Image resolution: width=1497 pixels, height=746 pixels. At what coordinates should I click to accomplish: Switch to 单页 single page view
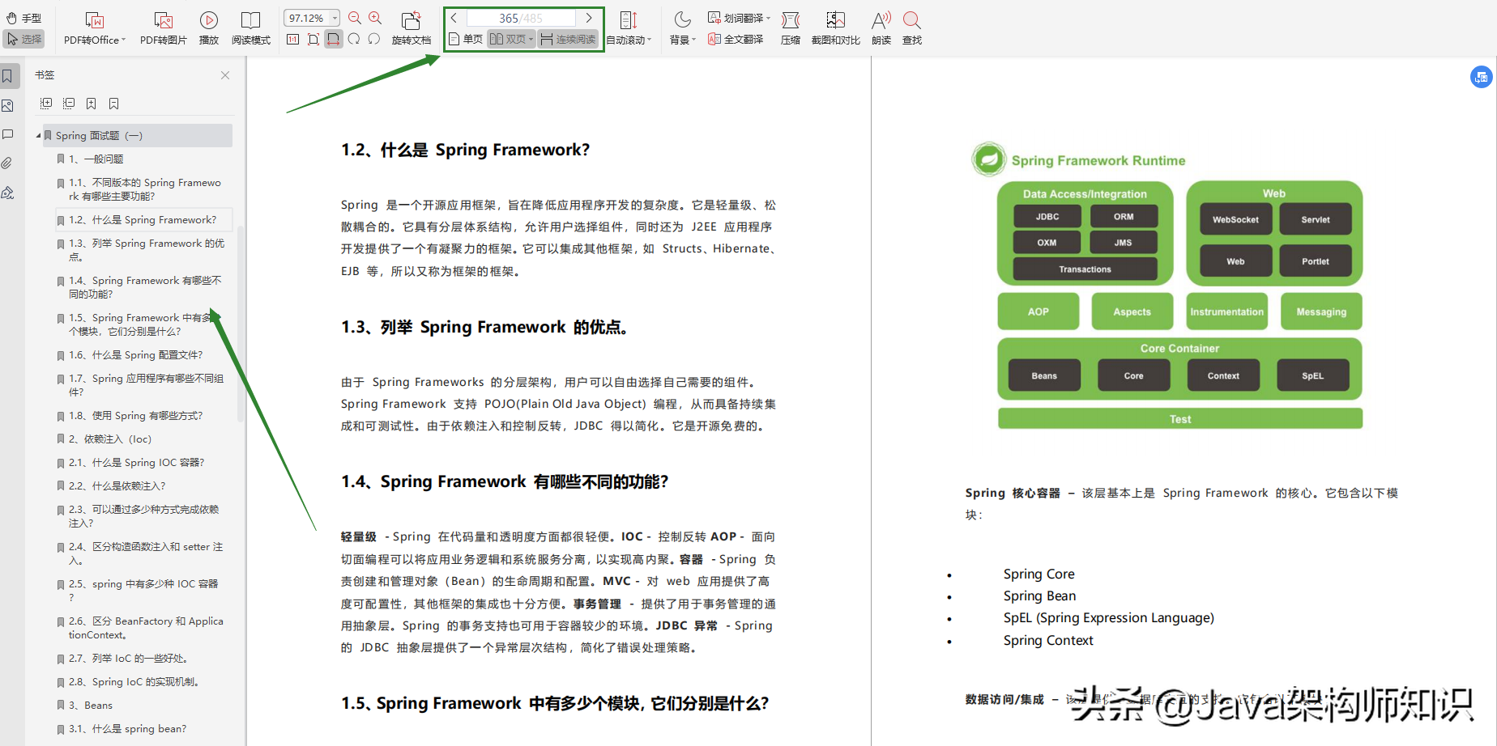[x=466, y=39]
